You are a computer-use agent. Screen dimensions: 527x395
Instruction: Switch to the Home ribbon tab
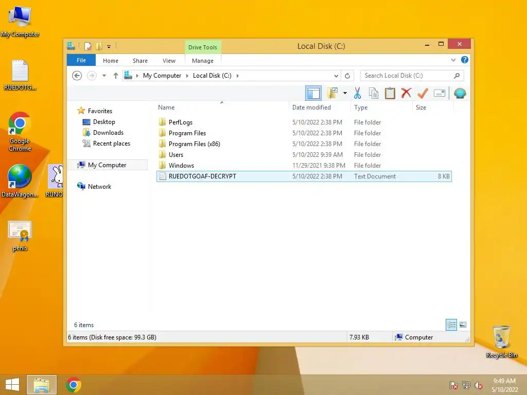click(x=111, y=61)
